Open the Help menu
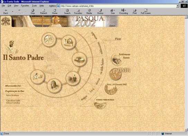Screen dimensions: 188x136 (41, 6)
